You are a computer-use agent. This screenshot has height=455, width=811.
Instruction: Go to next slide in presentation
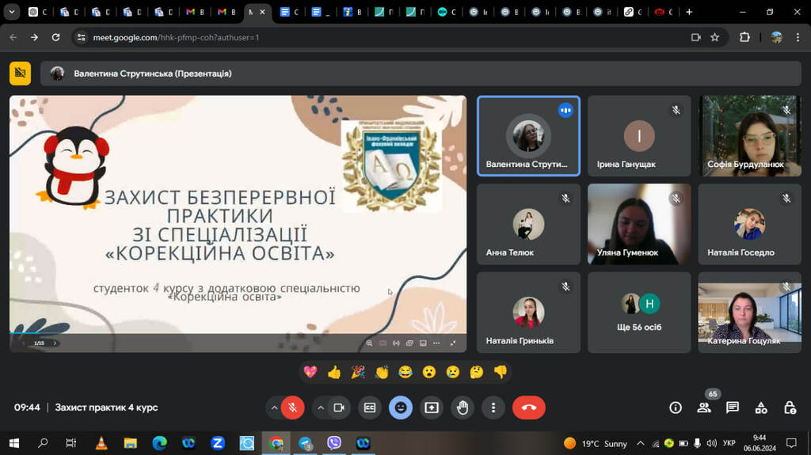click(55, 343)
